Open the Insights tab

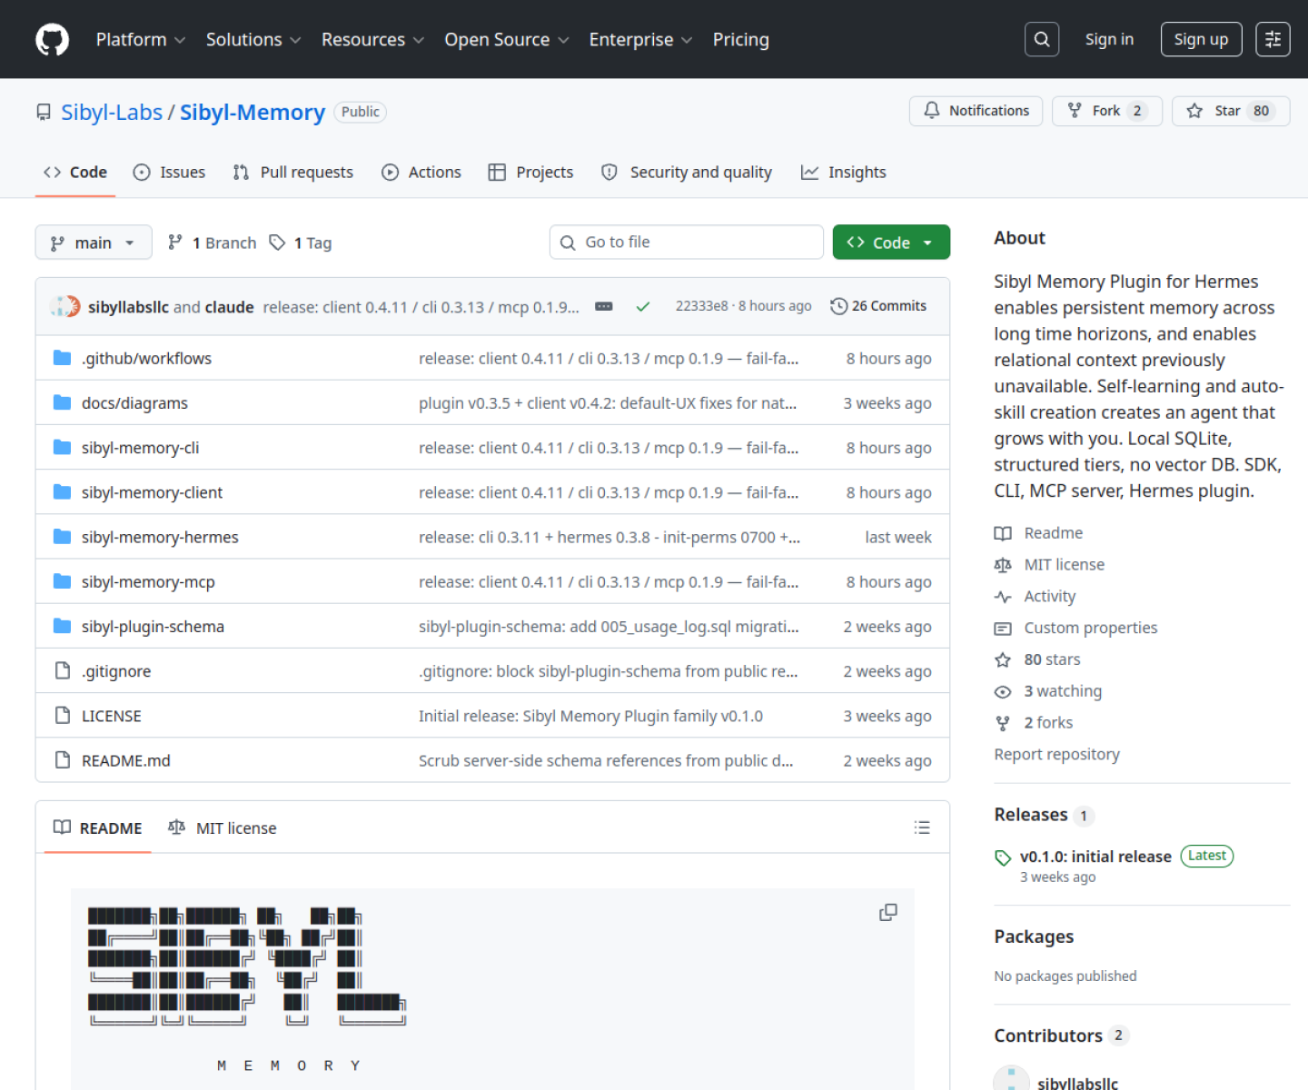844,172
